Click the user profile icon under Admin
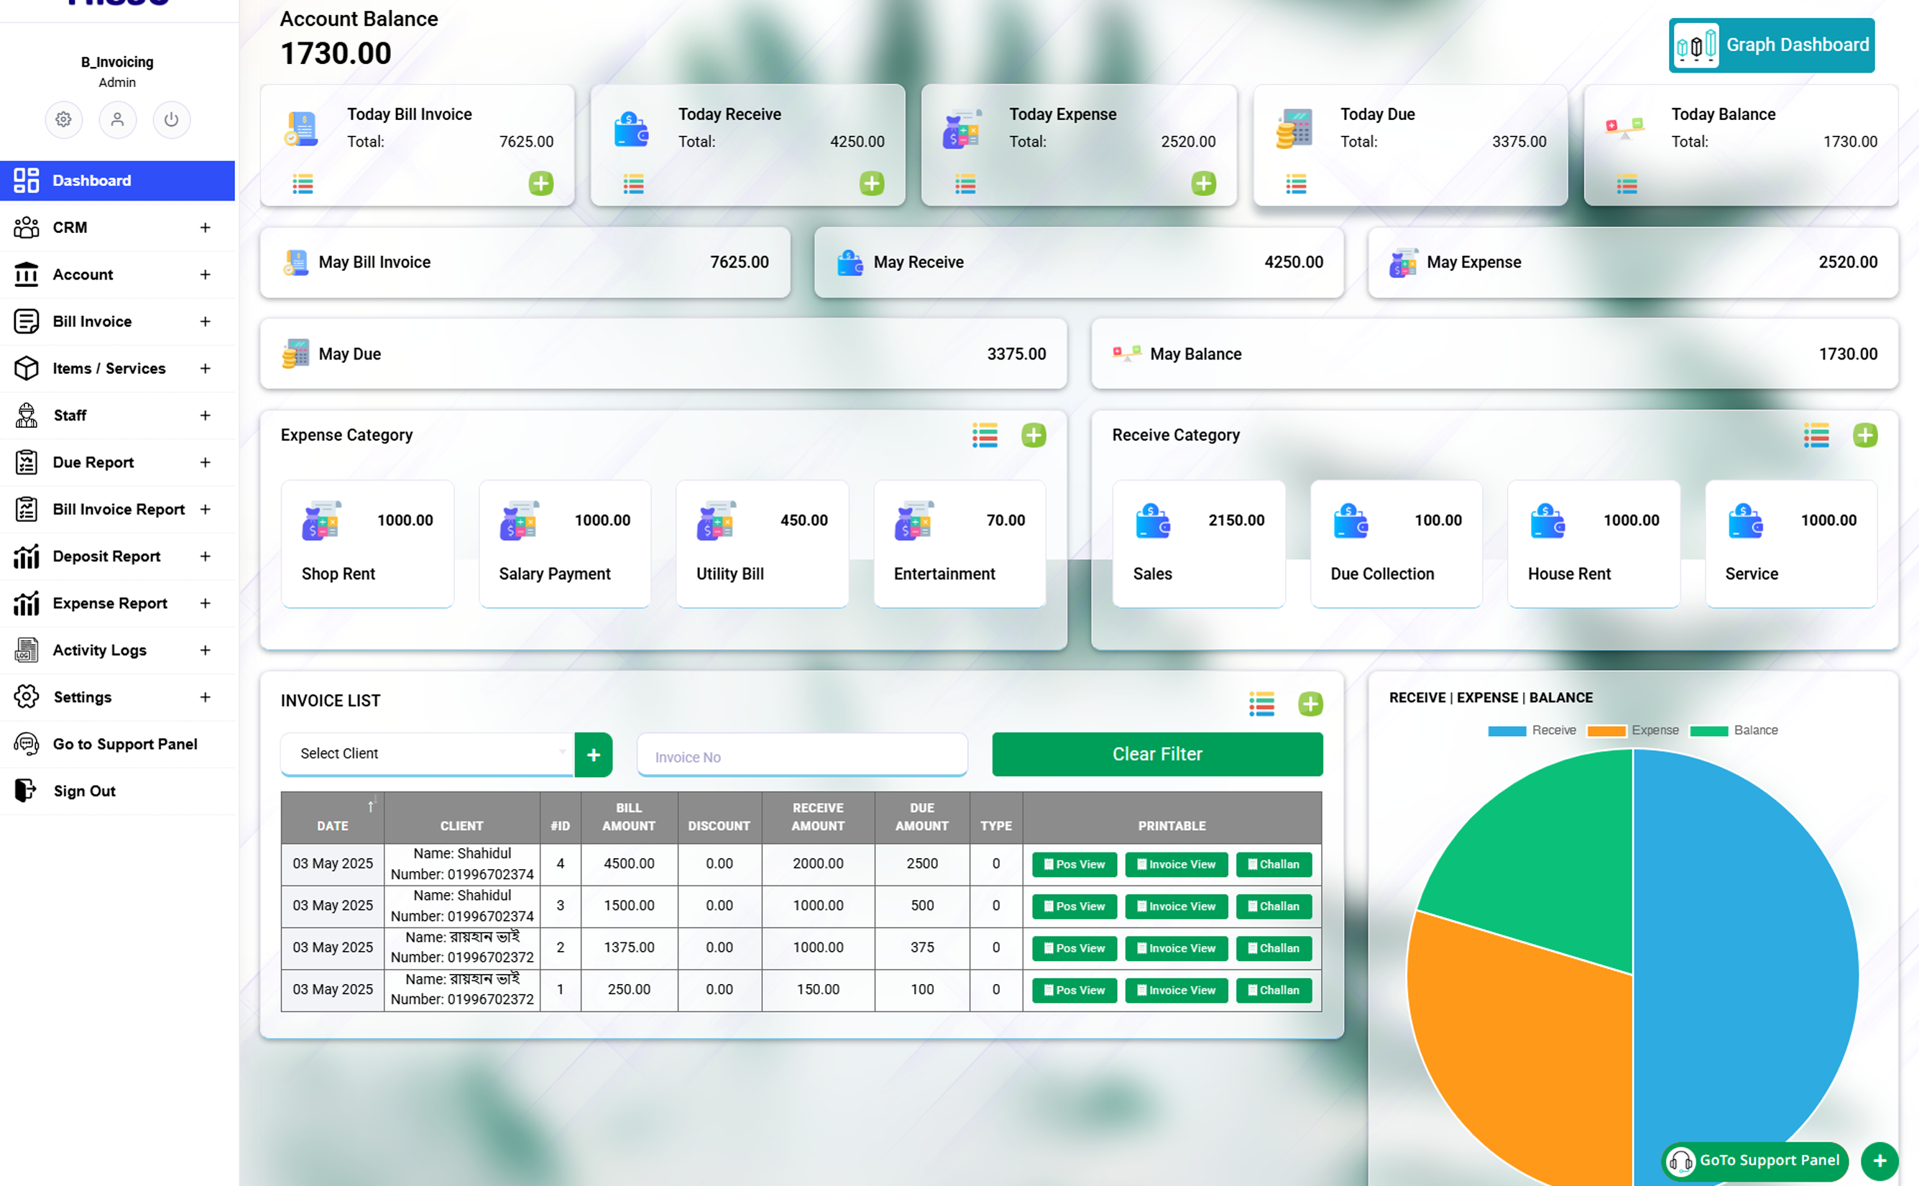This screenshot has height=1186, width=1919. point(118,119)
